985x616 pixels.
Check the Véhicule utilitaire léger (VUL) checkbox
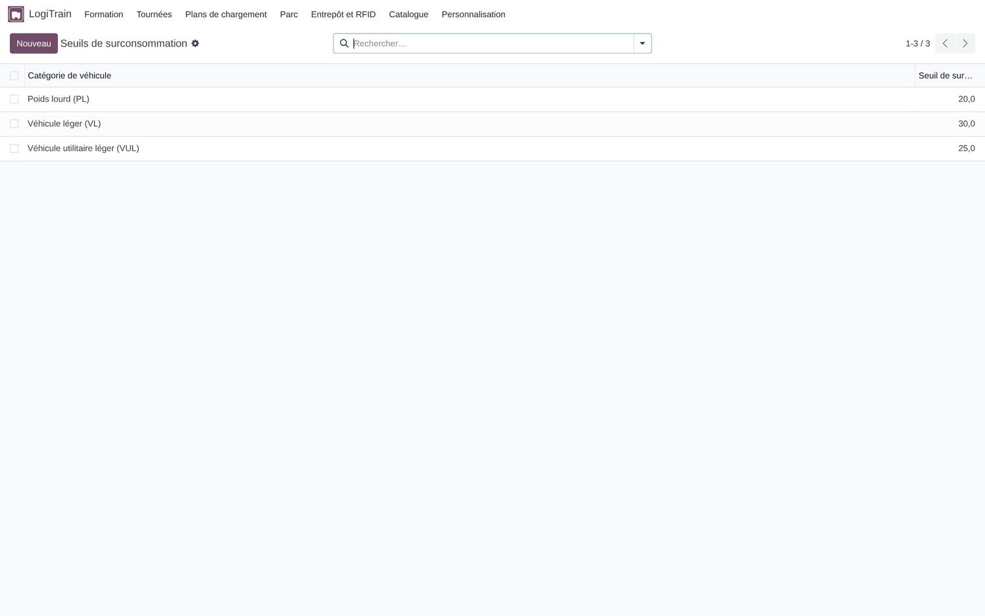(x=14, y=148)
